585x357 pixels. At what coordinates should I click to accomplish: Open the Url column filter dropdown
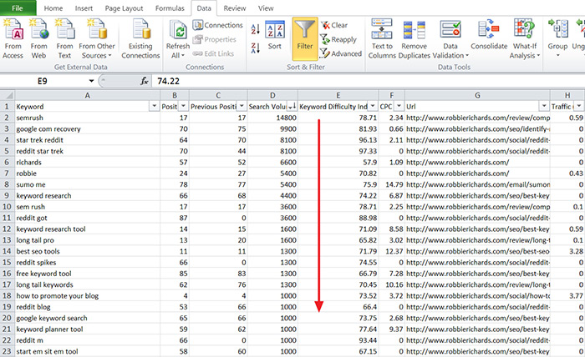click(544, 107)
